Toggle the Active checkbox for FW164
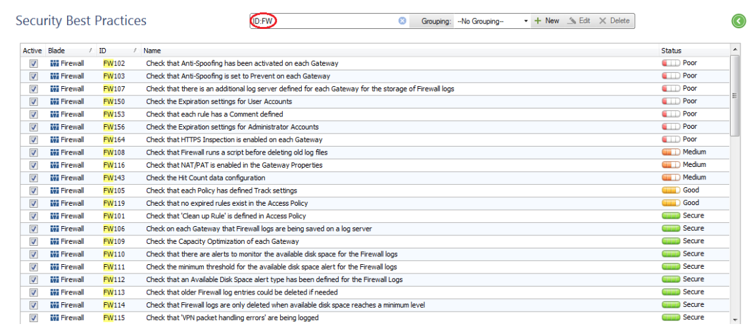Image resolution: width=751 pixels, height=326 pixels. click(34, 140)
